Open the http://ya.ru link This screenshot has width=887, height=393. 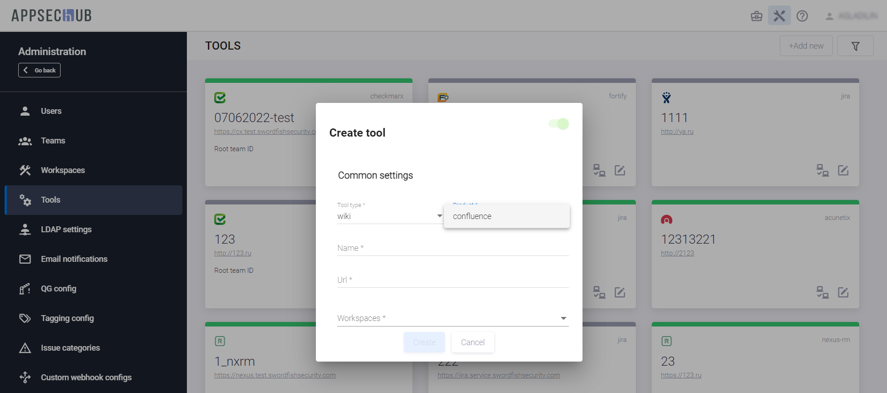(x=677, y=132)
